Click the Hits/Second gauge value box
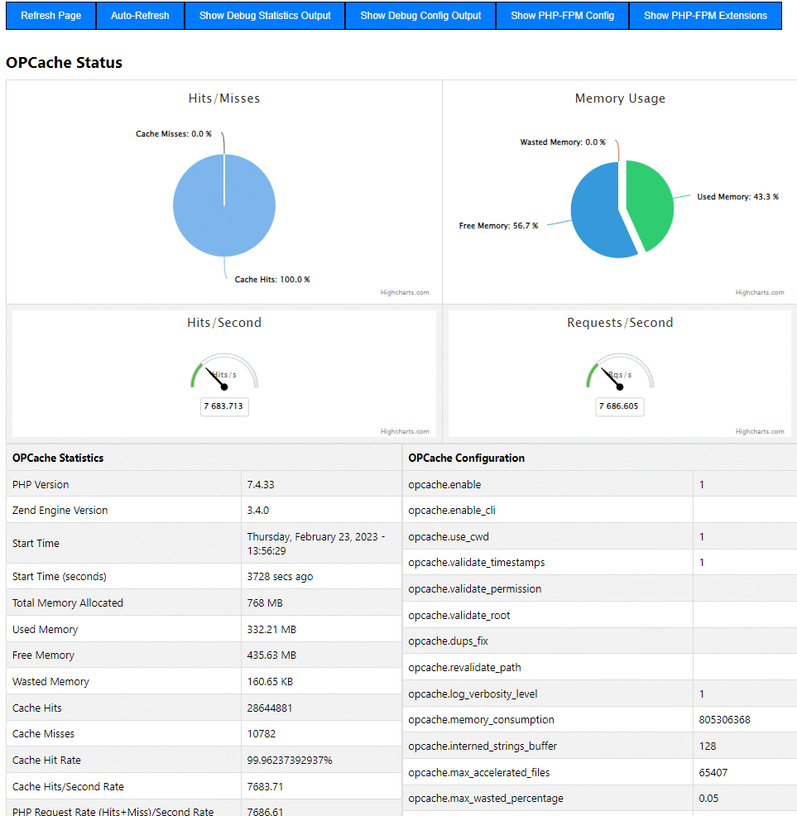This screenshot has width=797, height=816. coord(223,406)
